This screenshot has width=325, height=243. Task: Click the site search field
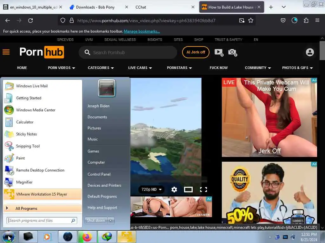tap(128, 53)
